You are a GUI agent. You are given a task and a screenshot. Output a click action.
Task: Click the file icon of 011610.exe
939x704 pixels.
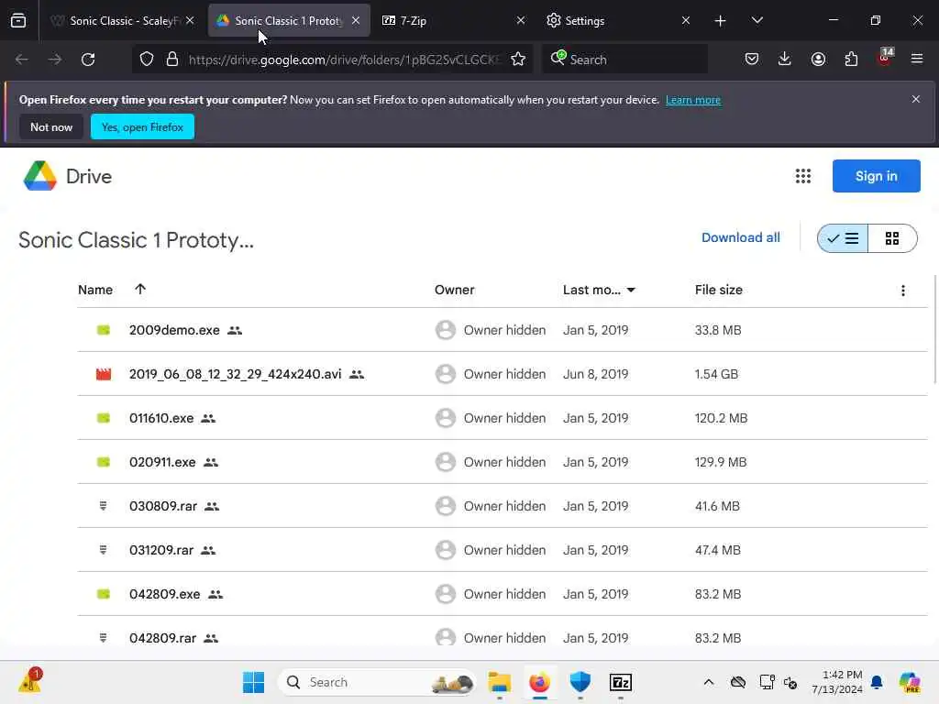point(104,418)
